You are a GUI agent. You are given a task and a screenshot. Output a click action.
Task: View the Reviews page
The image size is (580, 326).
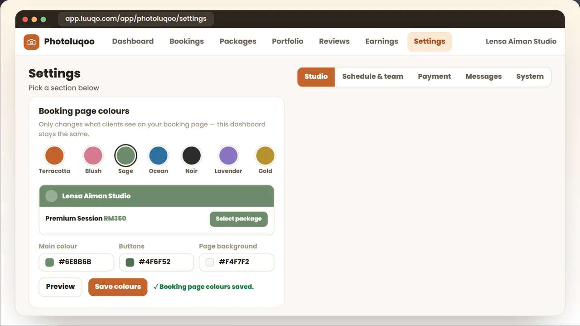334,42
